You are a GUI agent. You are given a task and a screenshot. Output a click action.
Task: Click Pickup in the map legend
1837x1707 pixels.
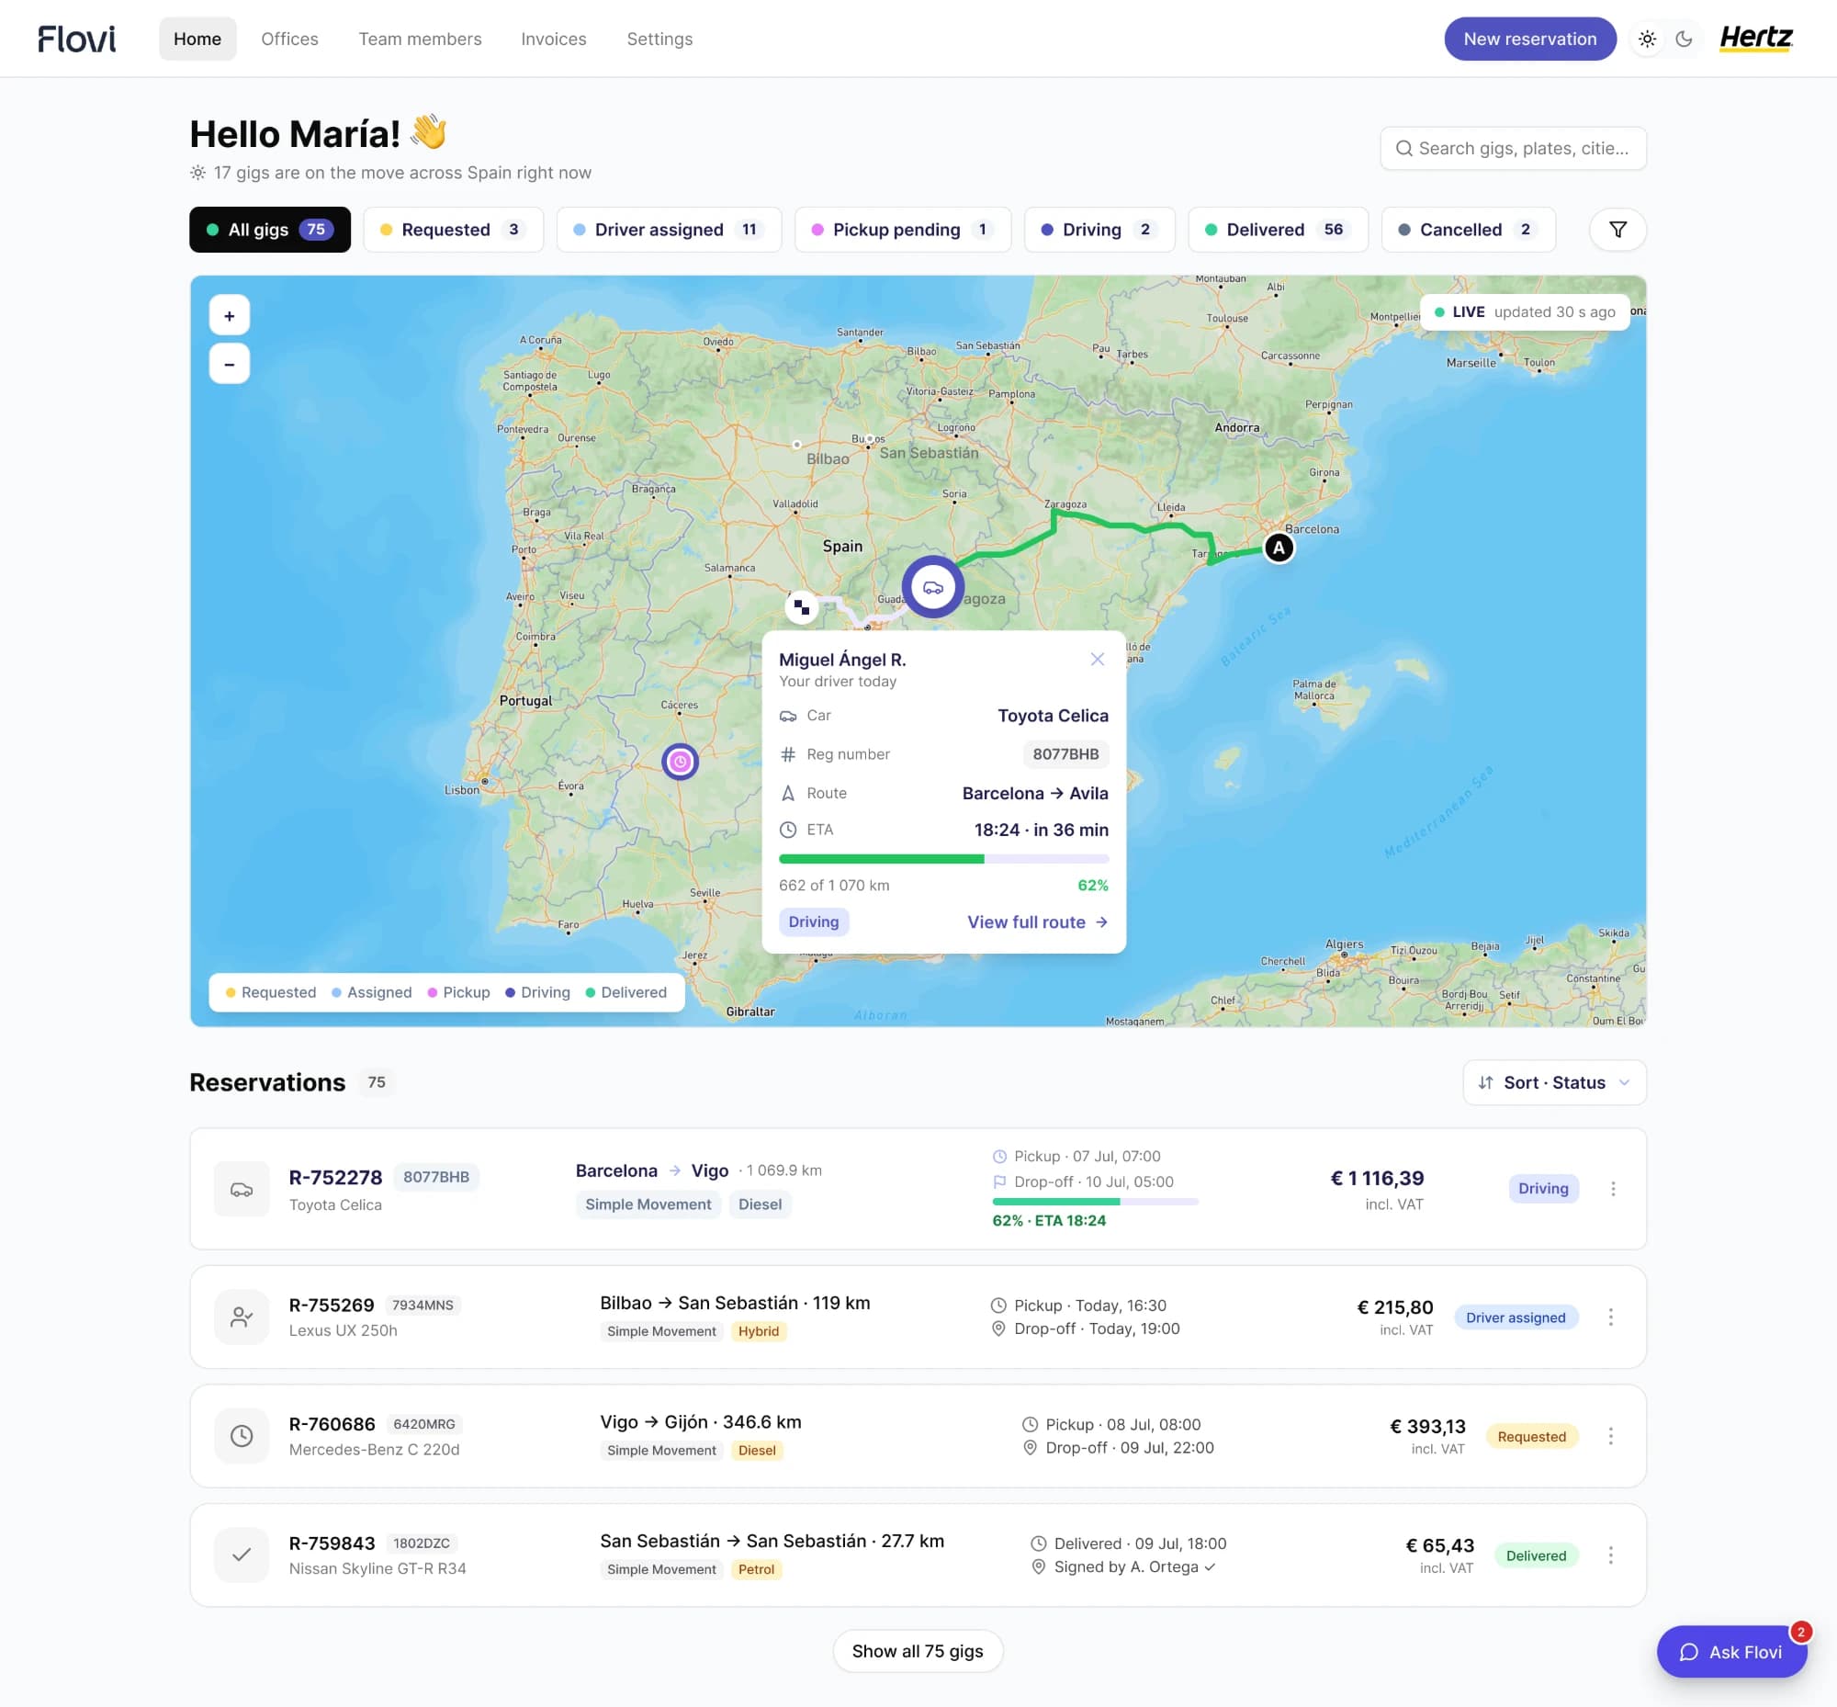click(x=458, y=992)
